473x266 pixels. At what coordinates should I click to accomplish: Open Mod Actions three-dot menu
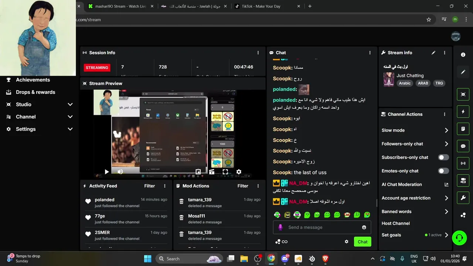point(258,186)
